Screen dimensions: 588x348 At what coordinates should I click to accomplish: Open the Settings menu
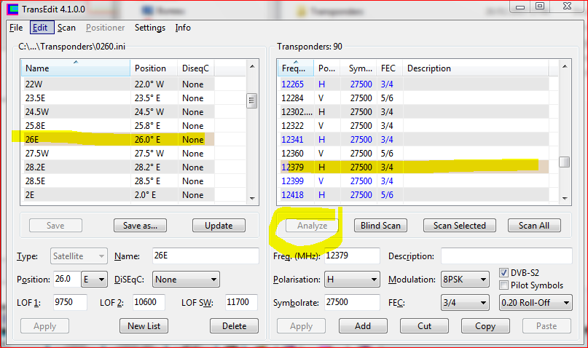coord(149,28)
